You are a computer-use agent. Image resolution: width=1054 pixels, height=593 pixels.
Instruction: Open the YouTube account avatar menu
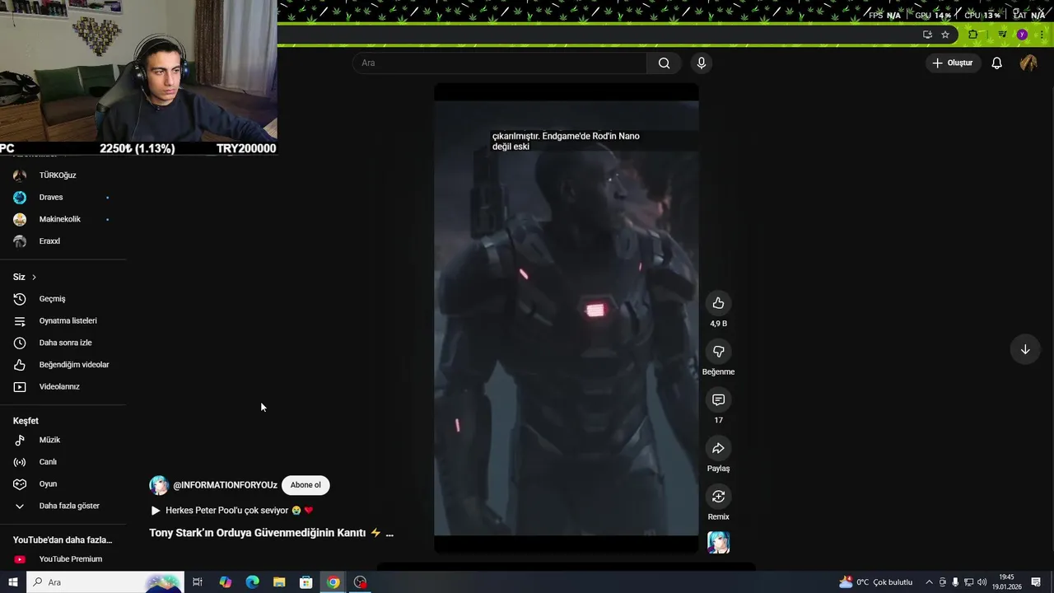(x=1028, y=63)
